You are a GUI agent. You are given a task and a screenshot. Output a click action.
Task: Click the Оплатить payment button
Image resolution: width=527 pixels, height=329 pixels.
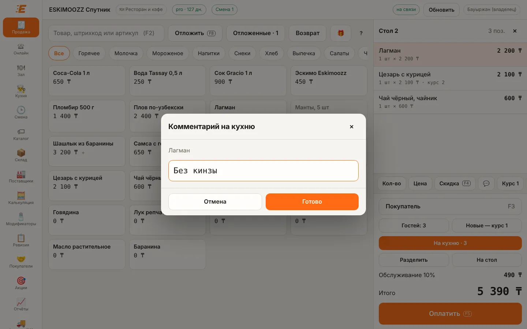point(450,314)
